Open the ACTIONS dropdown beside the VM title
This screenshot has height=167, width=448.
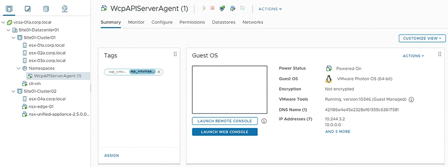coord(270,9)
